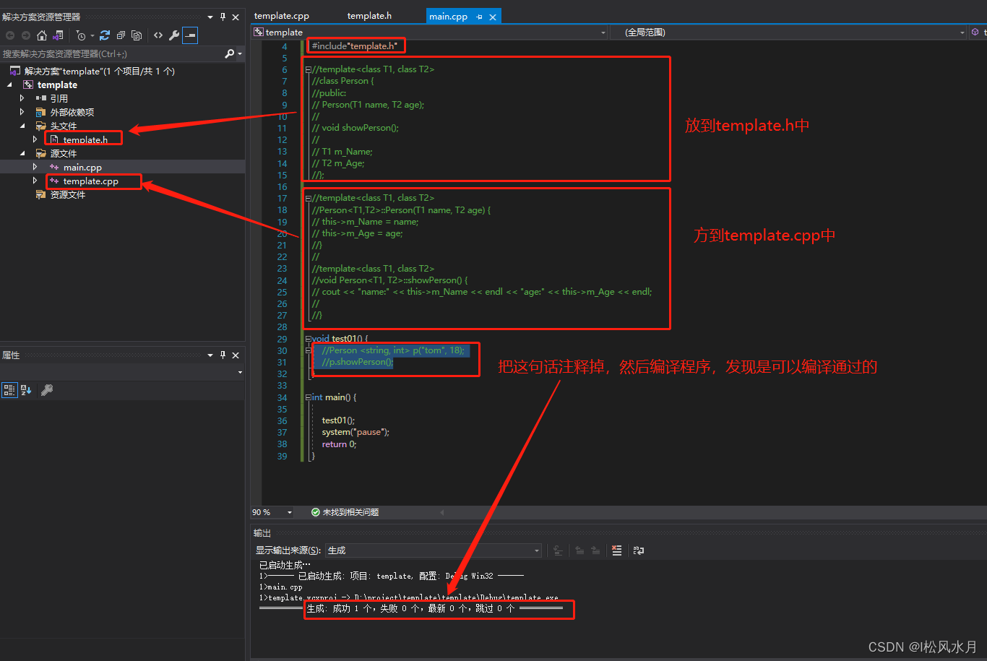Switch views via the Visual Studio solution icon
This screenshot has width=987, height=661.
pyautogui.click(x=59, y=35)
